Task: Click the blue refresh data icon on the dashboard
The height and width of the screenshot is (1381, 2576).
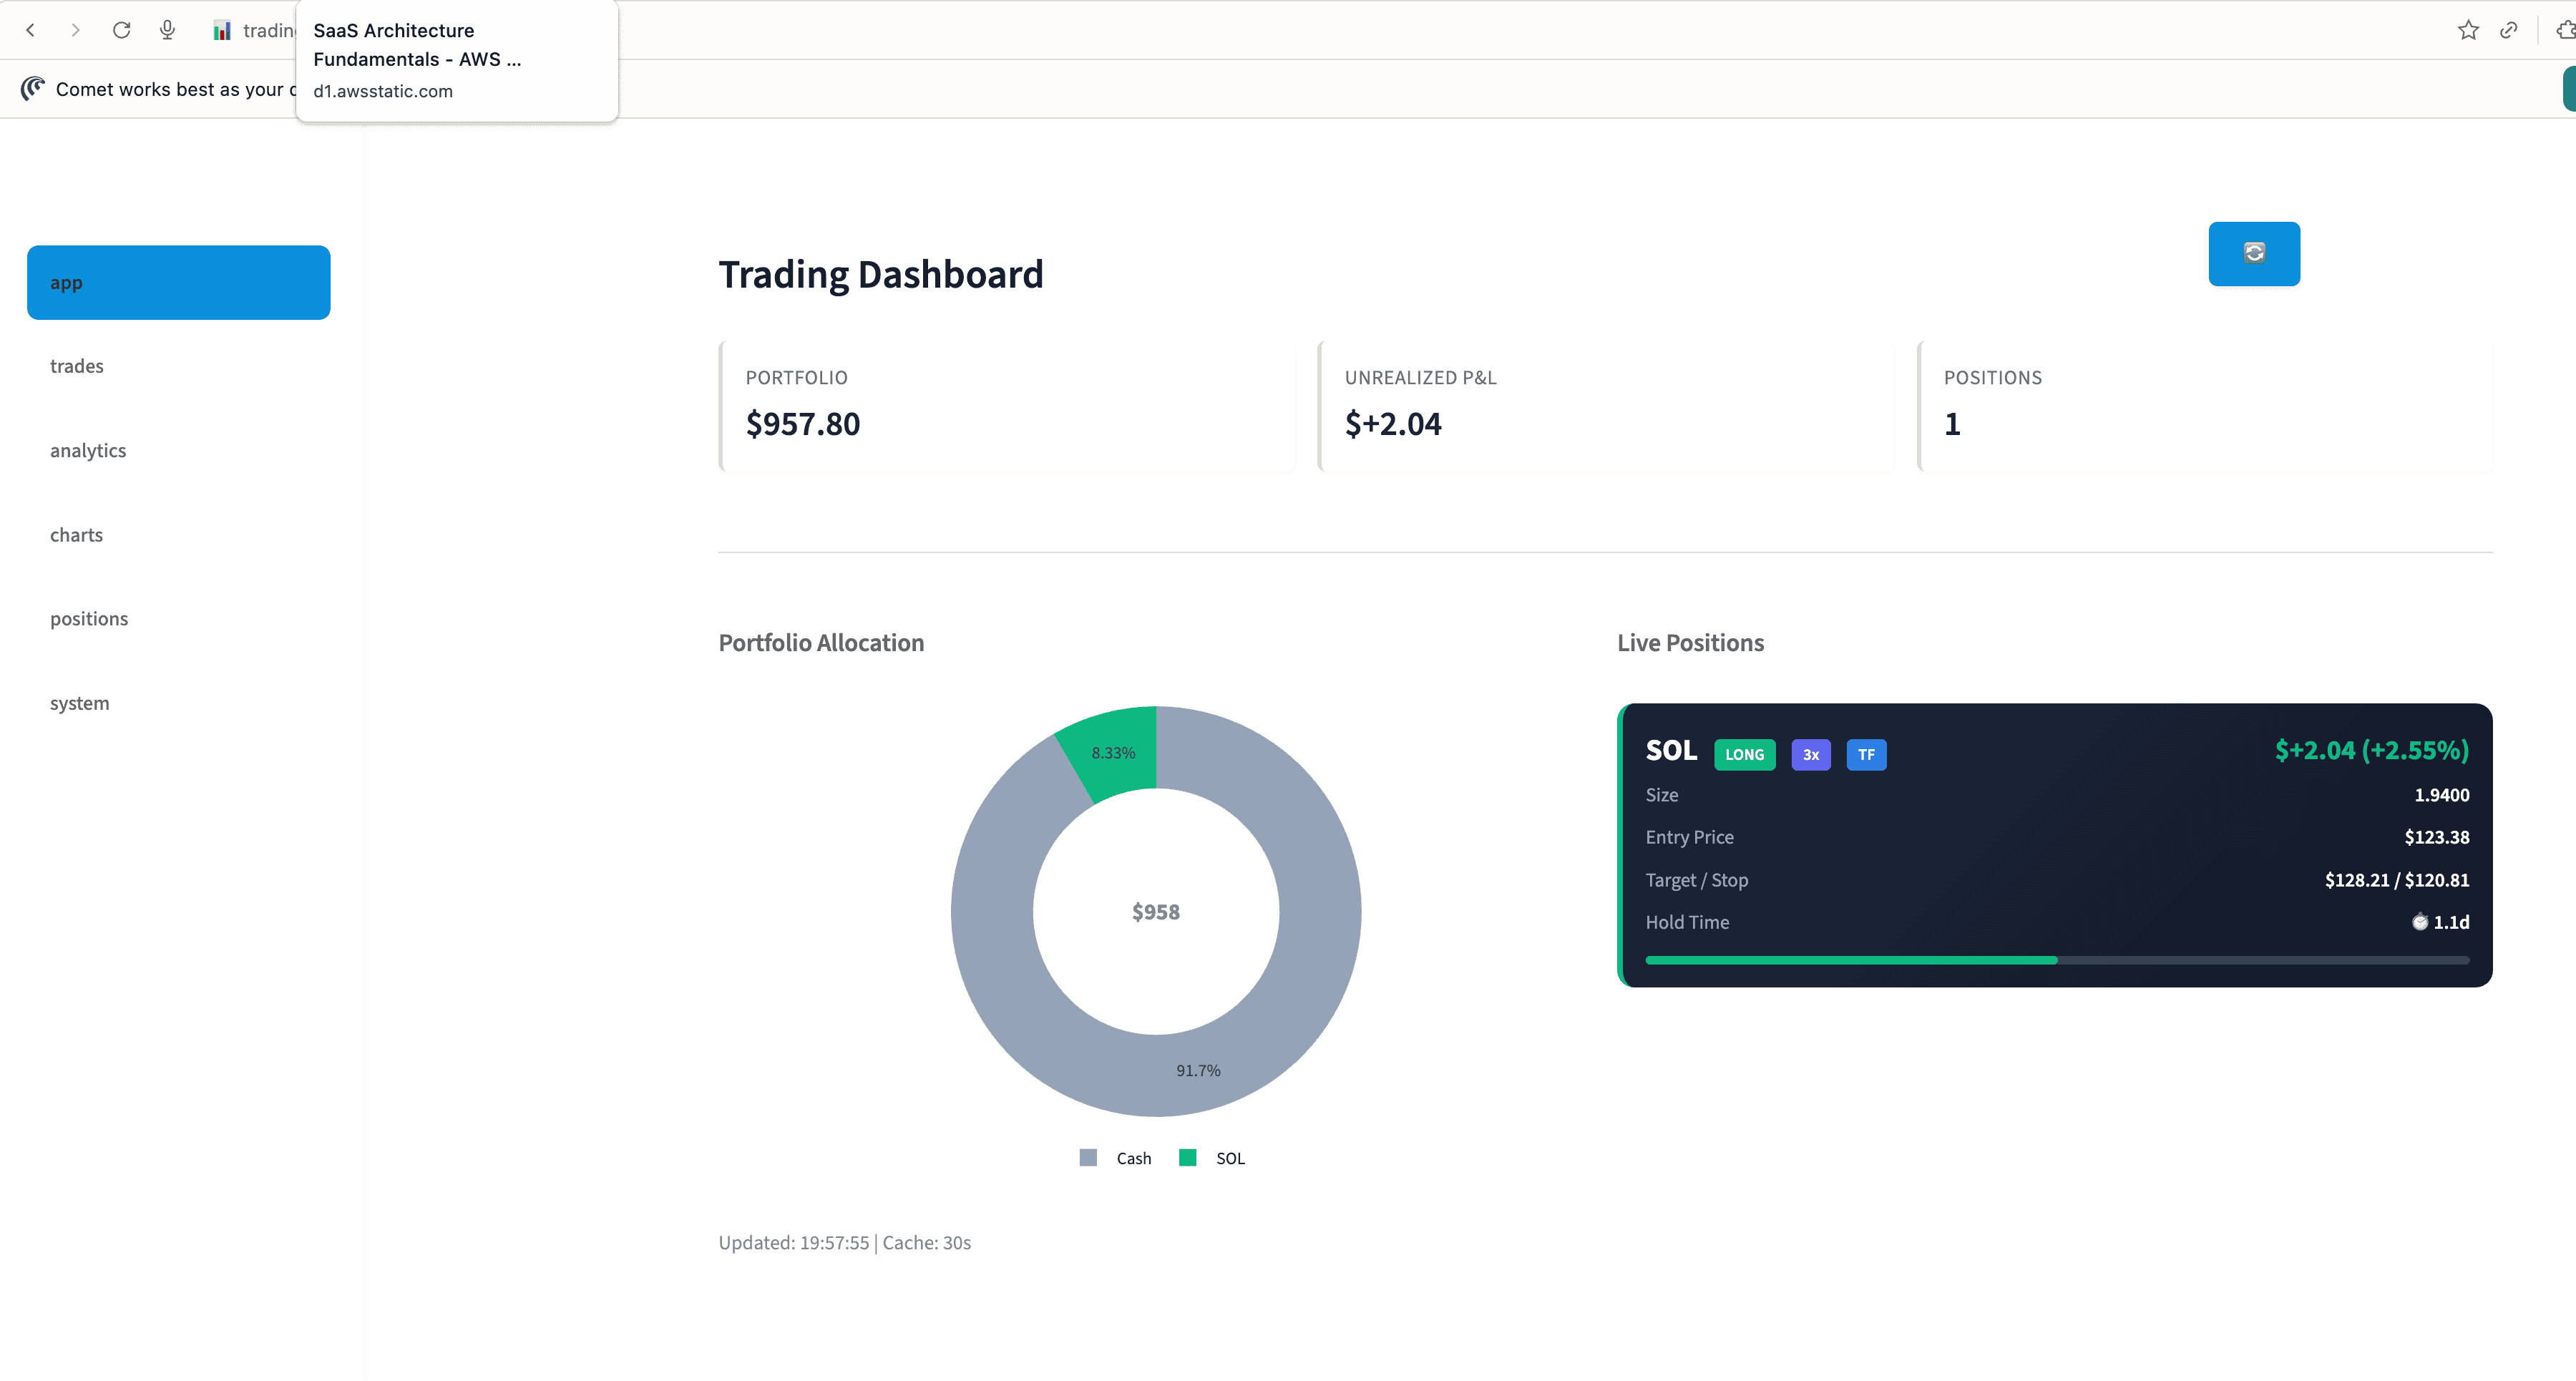Action: tap(2253, 253)
